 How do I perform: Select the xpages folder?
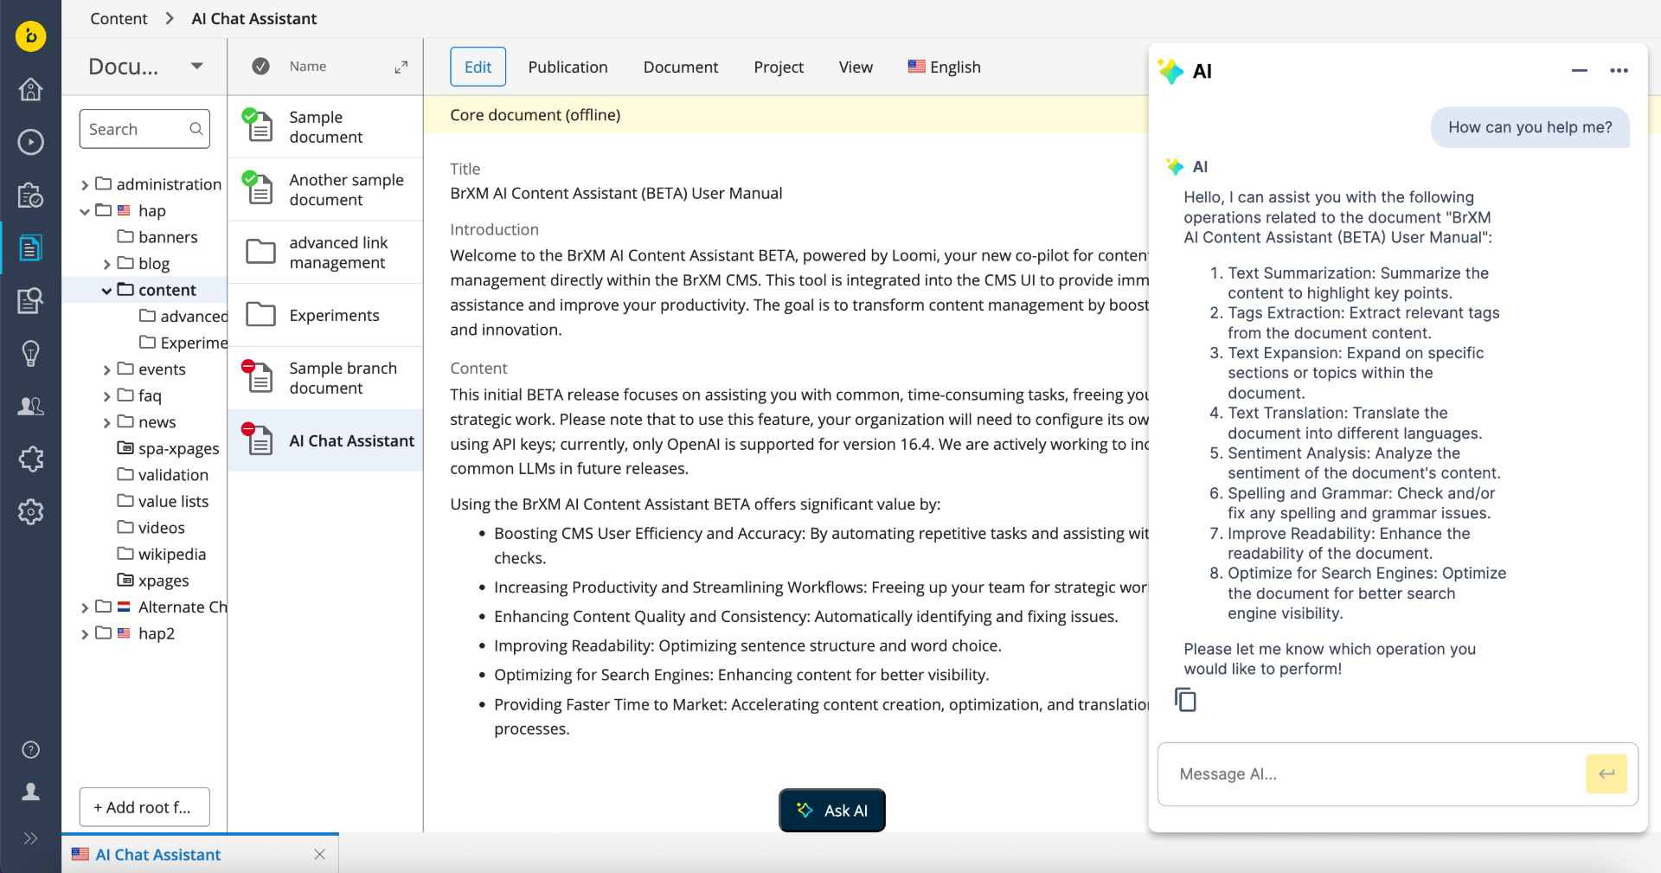(x=153, y=581)
